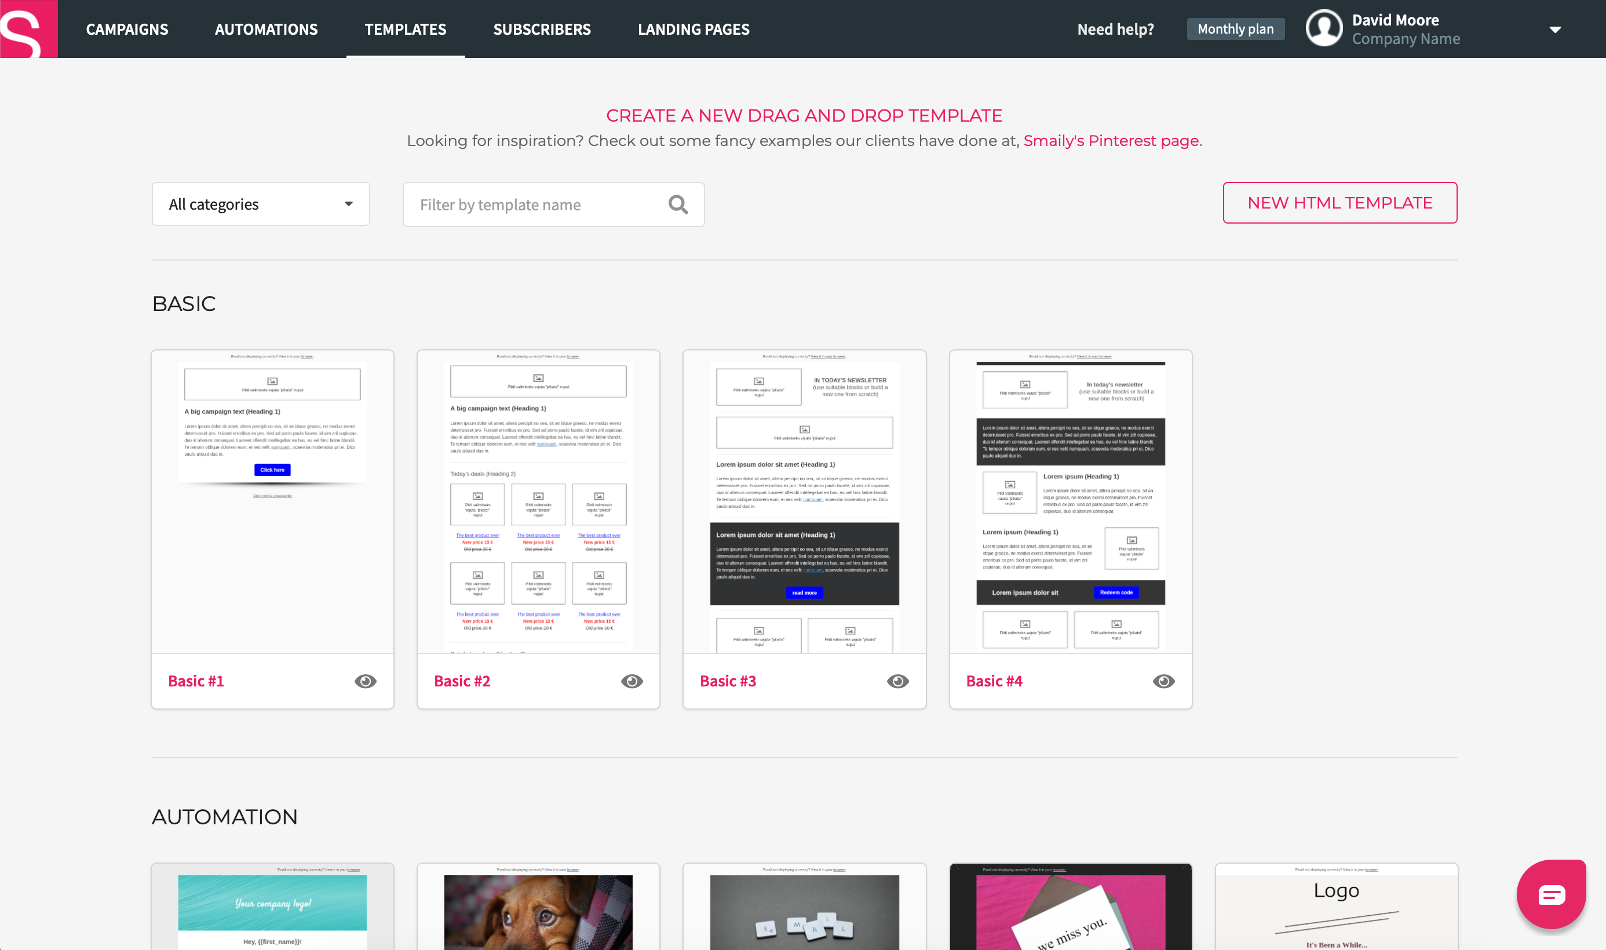Viewport: 1606px width, 950px height.
Task: Select the Basic #1 template thumbnail
Action: pyautogui.click(x=273, y=502)
